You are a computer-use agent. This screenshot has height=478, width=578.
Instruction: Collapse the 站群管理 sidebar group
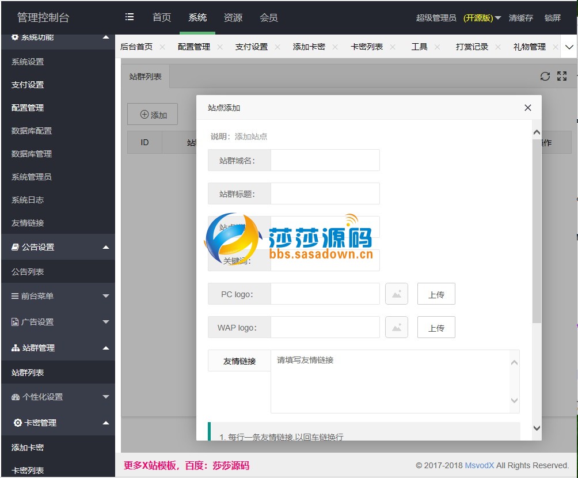(106, 348)
